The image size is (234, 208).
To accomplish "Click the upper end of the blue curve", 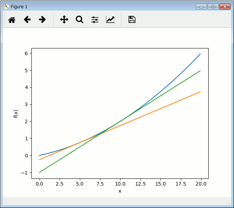I will [200, 54].
